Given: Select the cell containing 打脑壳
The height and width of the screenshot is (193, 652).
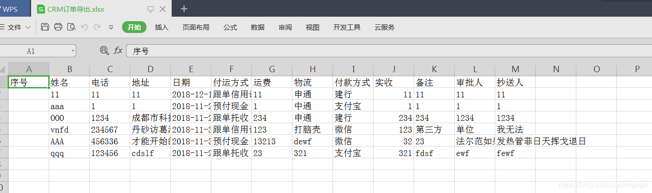Looking at the screenshot, I should coord(313,130).
